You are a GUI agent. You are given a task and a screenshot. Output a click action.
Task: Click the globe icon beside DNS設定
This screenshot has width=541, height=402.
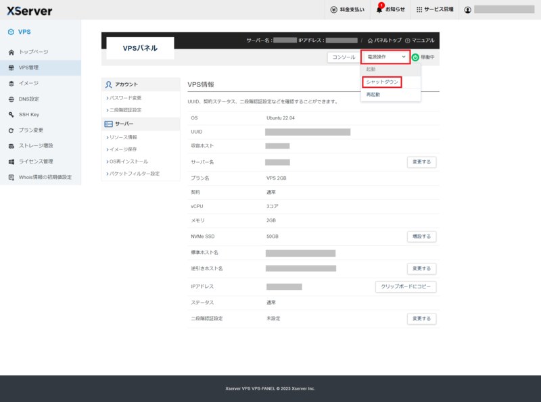coord(11,99)
